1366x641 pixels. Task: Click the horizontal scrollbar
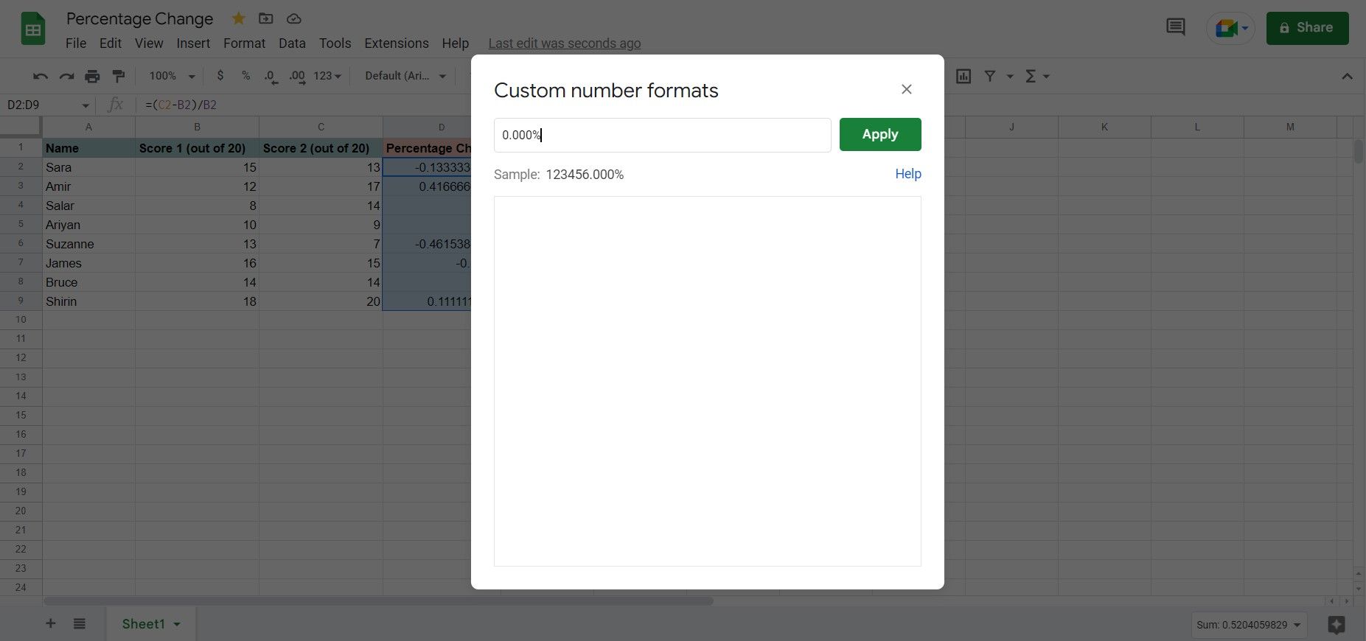tap(378, 601)
